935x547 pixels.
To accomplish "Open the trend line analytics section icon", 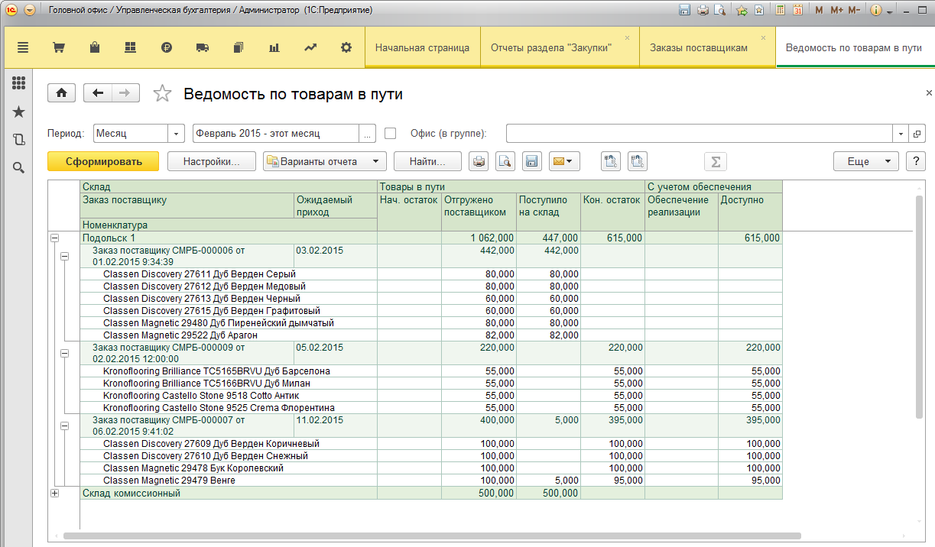I will click(310, 47).
